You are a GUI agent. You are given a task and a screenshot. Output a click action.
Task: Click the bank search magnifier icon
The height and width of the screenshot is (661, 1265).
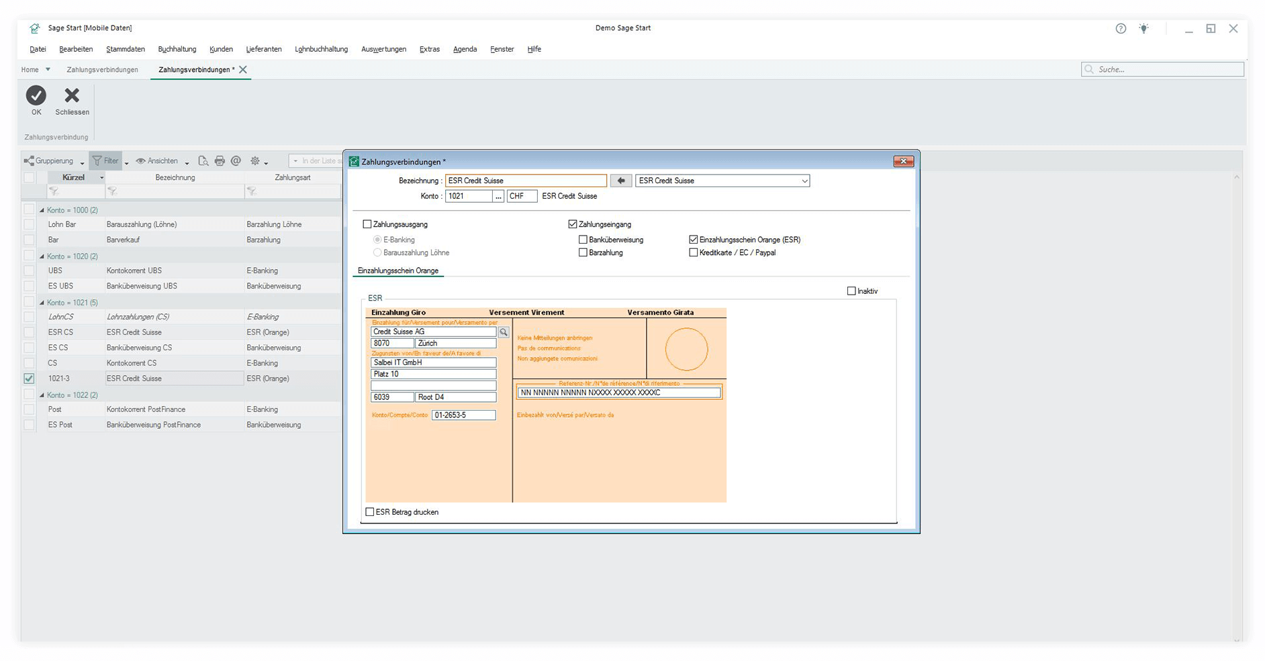coord(504,332)
